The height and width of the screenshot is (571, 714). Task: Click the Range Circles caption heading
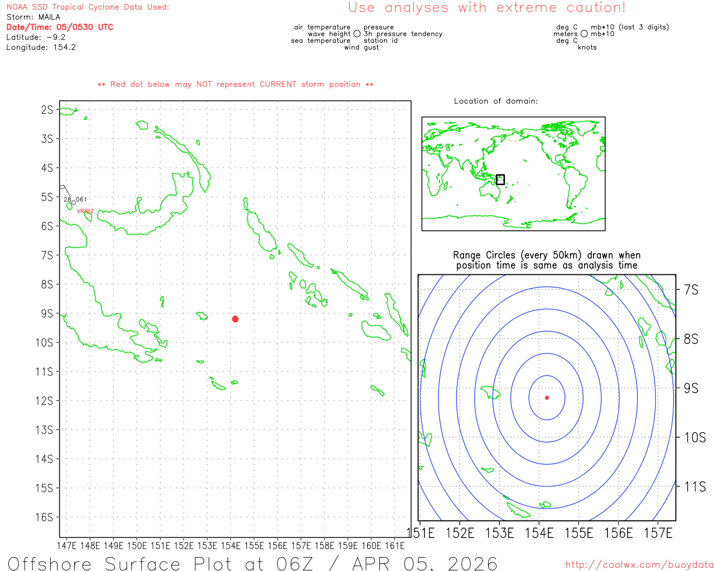coord(547,260)
